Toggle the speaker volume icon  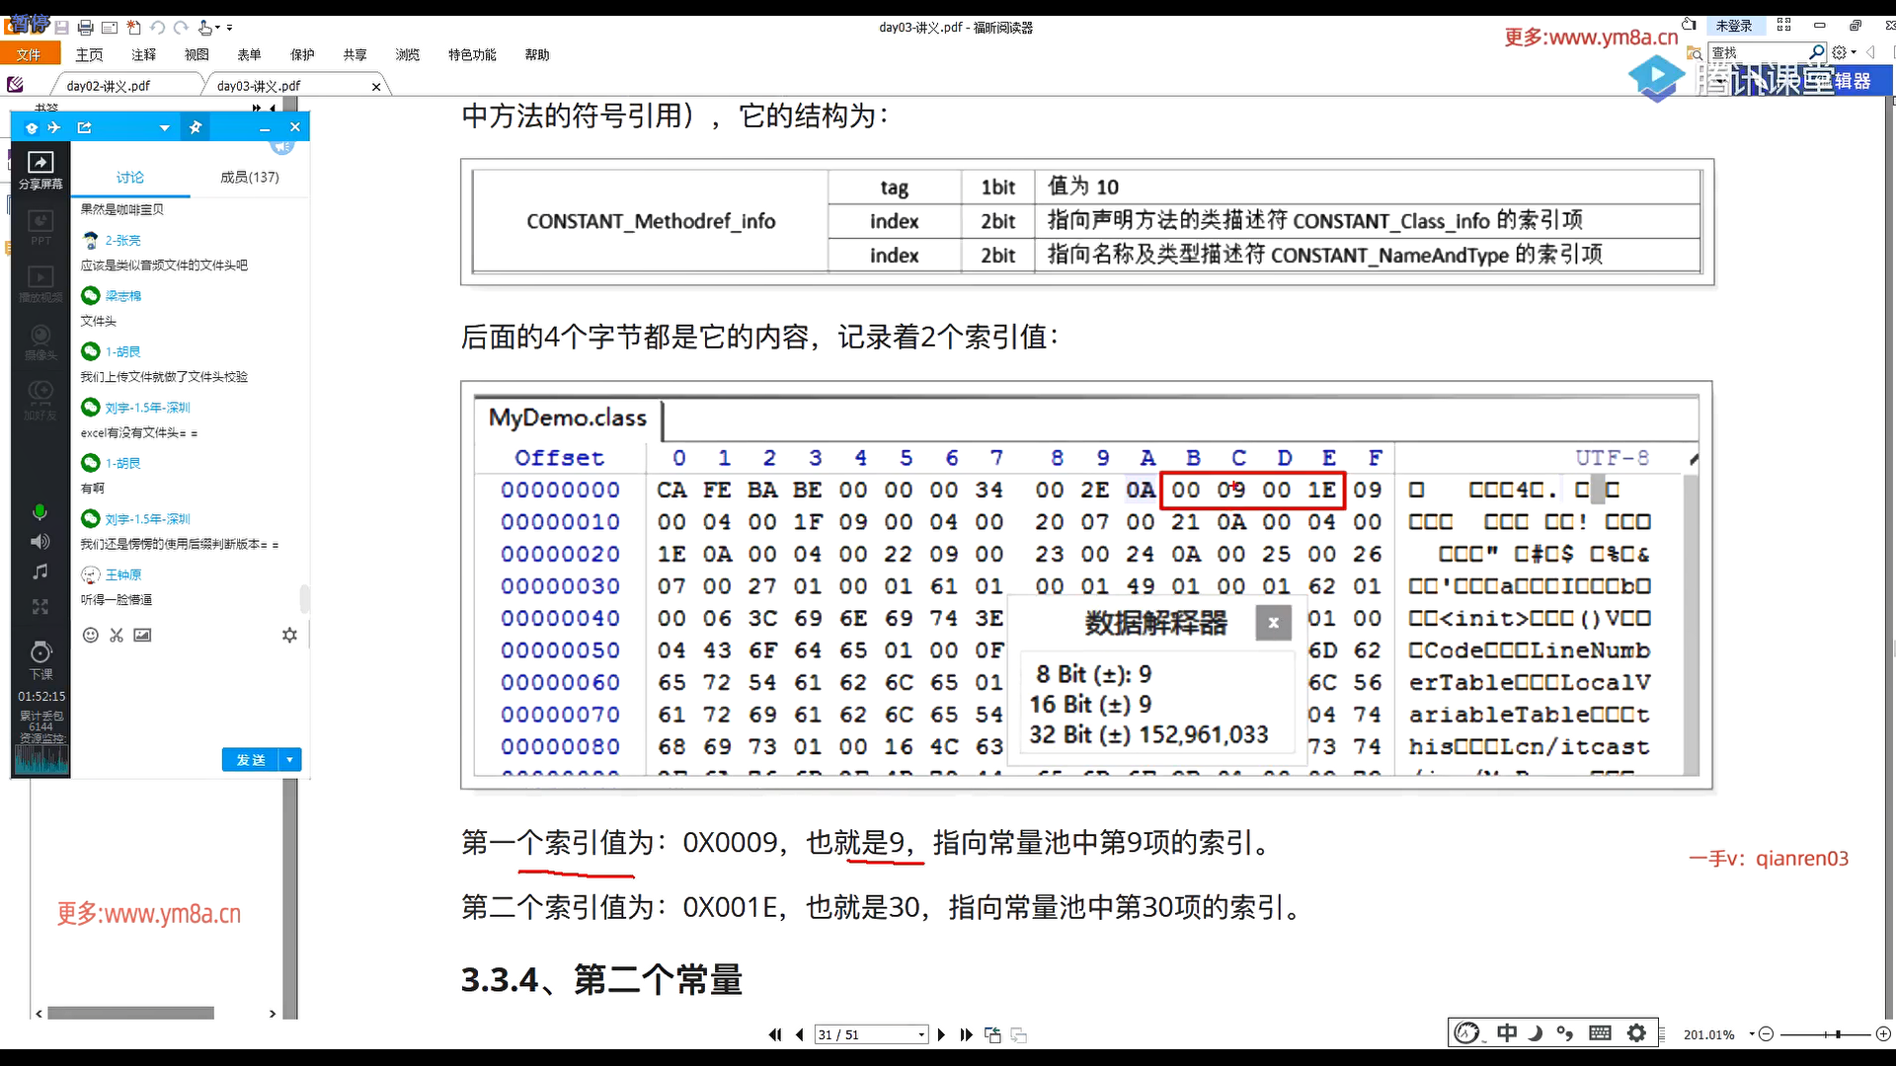coord(39,542)
